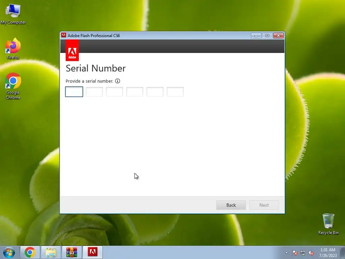Open the taskbar clock and date
Viewport: 345px width, 259px height.
coord(328,253)
